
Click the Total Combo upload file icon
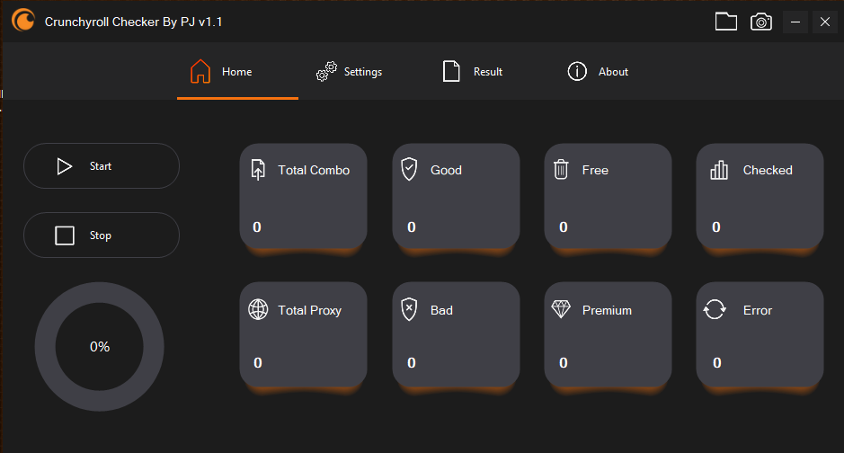[258, 170]
